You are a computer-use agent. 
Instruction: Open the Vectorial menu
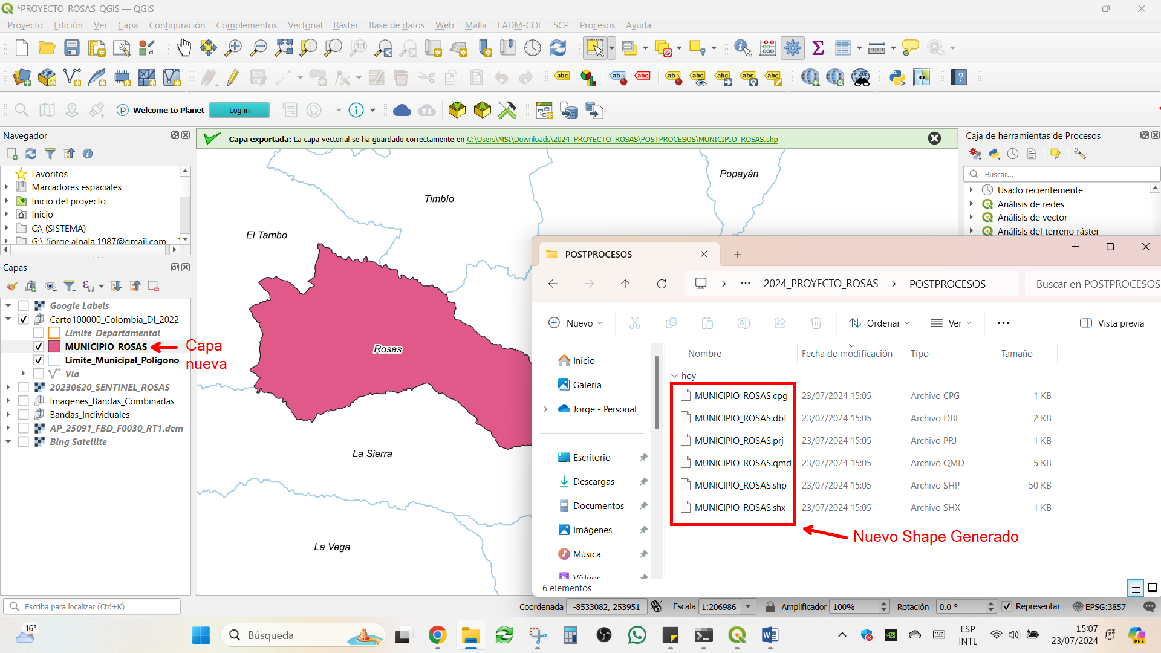(305, 25)
